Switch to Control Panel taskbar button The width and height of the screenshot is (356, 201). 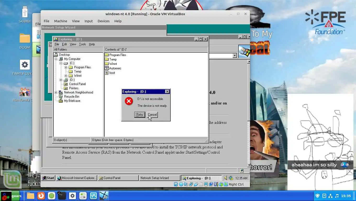click(x=118, y=178)
